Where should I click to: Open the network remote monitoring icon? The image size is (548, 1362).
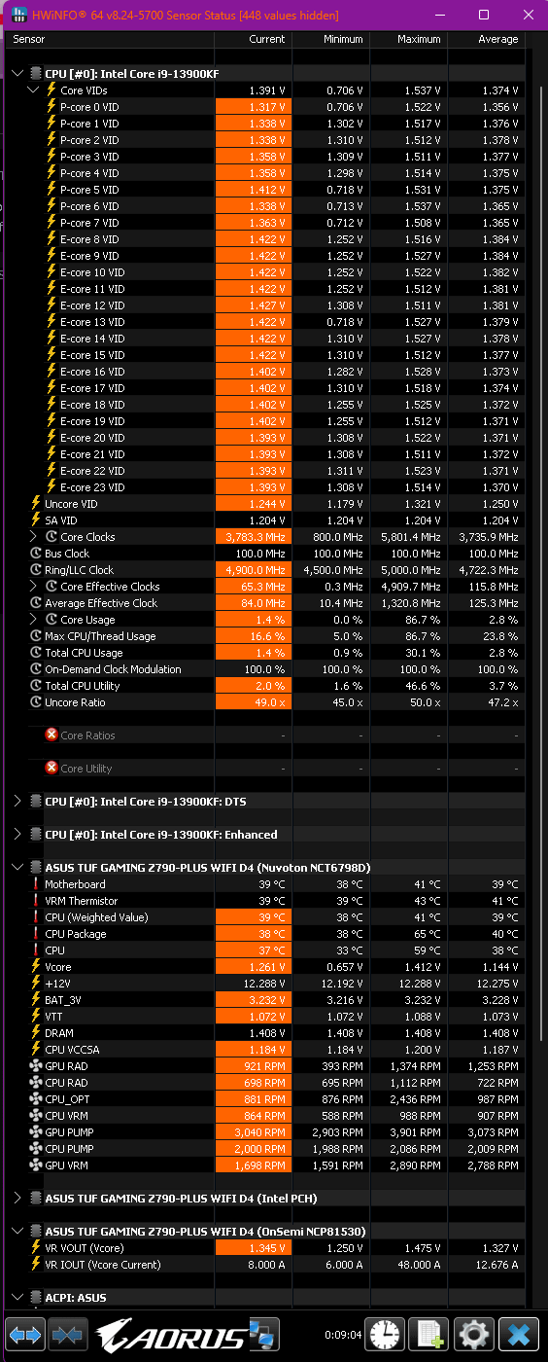tap(263, 1334)
